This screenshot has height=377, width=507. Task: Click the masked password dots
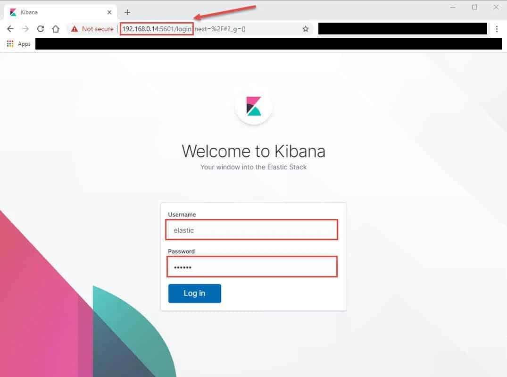[182, 267]
